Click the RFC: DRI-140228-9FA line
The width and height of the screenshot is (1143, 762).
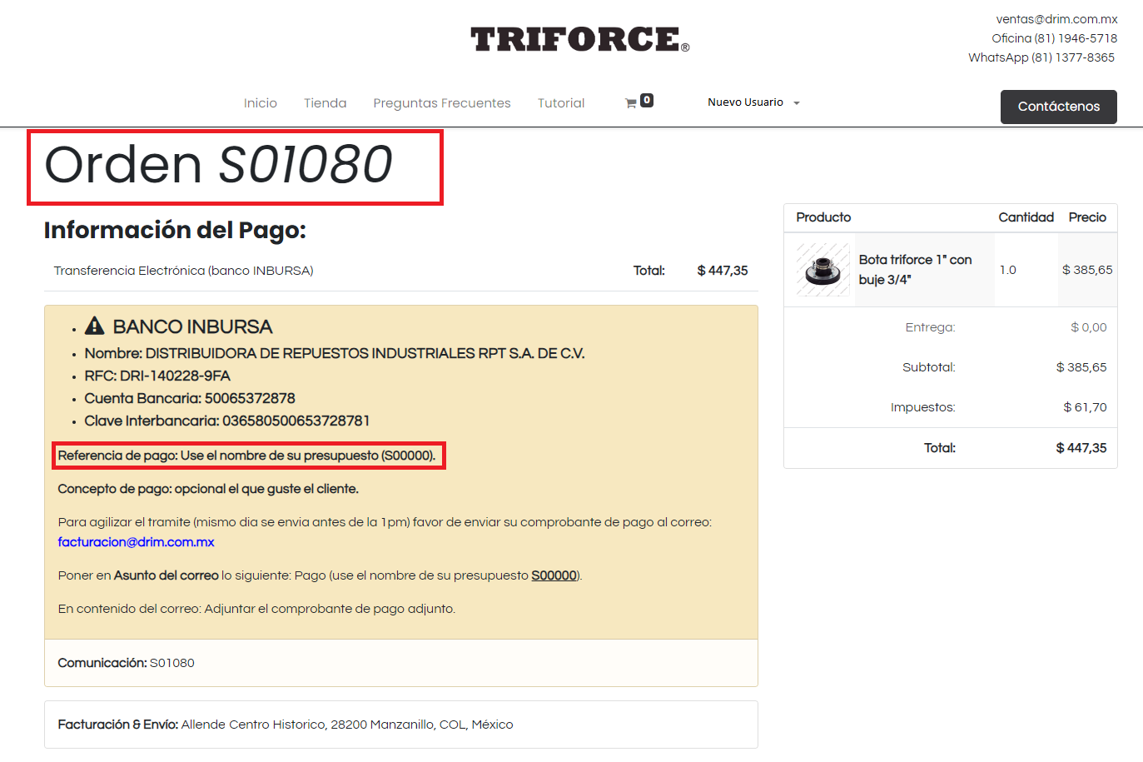click(x=157, y=376)
